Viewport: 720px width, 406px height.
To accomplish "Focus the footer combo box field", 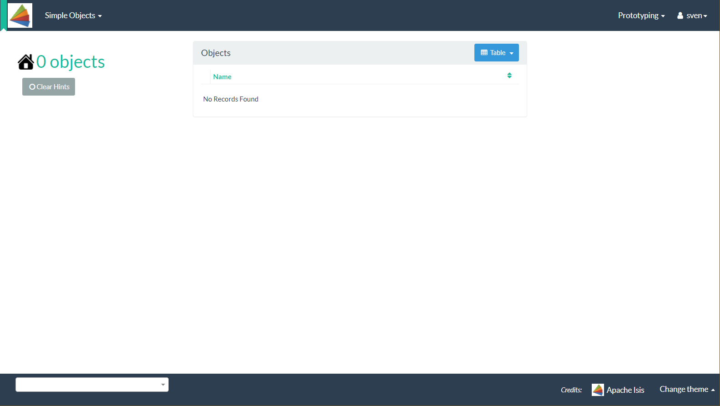I will pyautogui.click(x=87, y=385).
